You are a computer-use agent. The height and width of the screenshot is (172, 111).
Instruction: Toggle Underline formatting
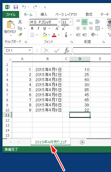click(45, 28)
